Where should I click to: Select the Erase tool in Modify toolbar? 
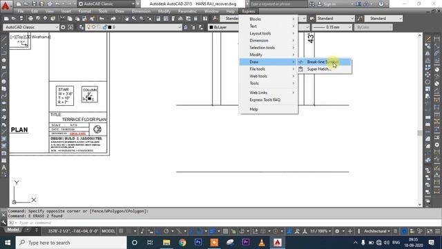click(x=428, y=39)
